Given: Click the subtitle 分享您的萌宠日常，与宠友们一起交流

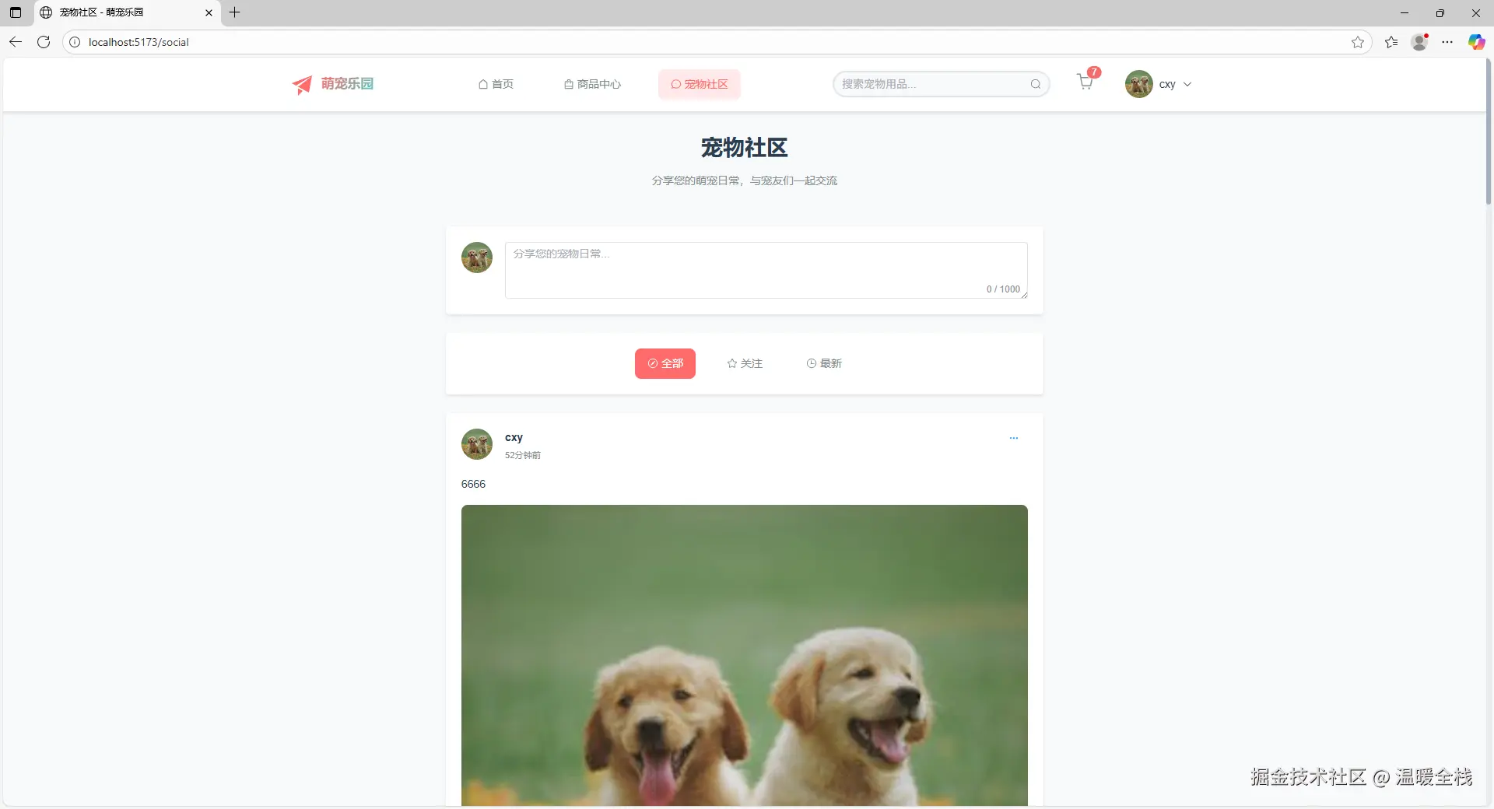Looking at the screenshot, I should (745, 180).
